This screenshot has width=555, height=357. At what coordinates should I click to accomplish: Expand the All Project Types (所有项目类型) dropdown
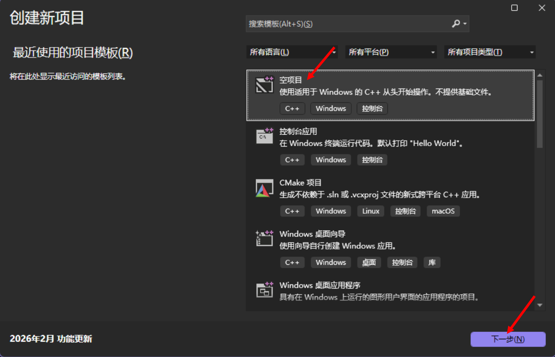tap(490, 52)
